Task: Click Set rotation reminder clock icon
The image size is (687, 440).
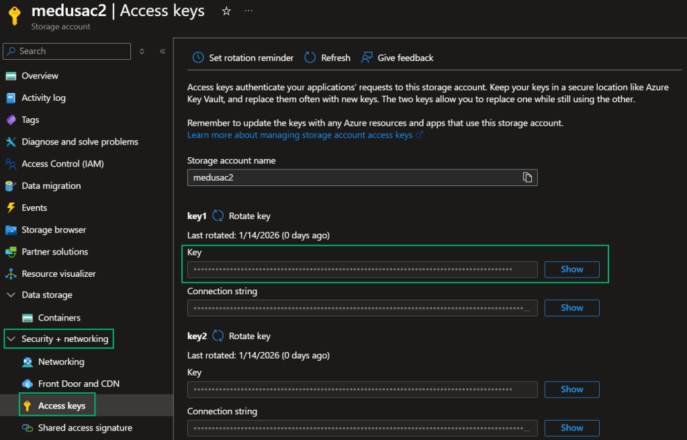Action: [198, 58]
